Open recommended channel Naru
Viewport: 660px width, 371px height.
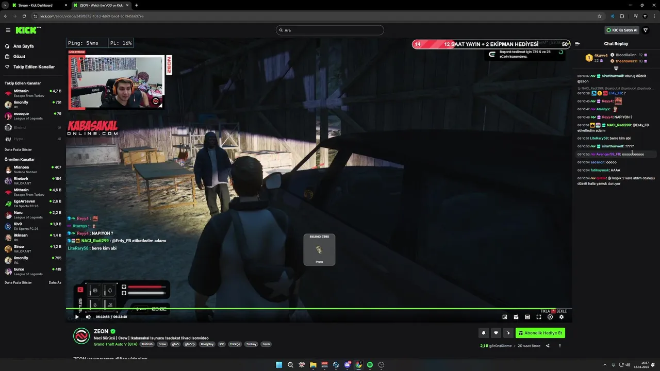tap(33, 215)
